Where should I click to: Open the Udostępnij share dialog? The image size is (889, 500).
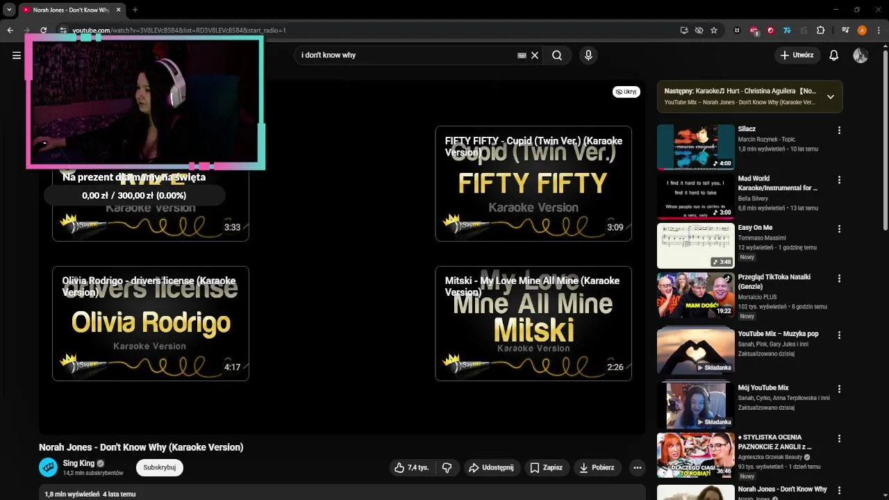pos(491,468)
